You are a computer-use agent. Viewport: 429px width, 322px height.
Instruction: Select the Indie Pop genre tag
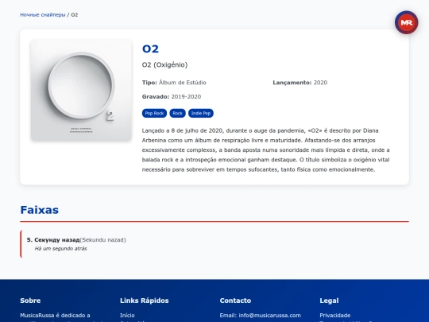coord(201,113)
